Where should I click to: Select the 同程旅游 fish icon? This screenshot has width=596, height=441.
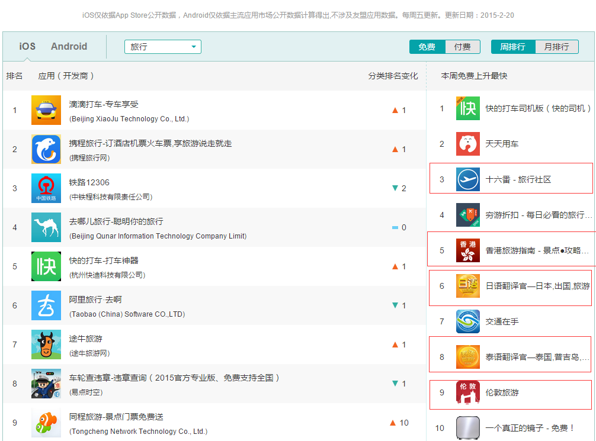tap(46, 423)
